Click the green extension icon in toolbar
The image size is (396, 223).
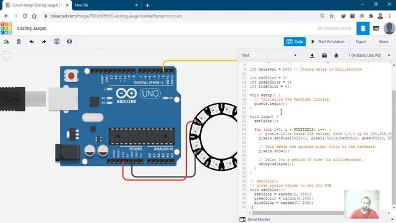click(343, 16)
